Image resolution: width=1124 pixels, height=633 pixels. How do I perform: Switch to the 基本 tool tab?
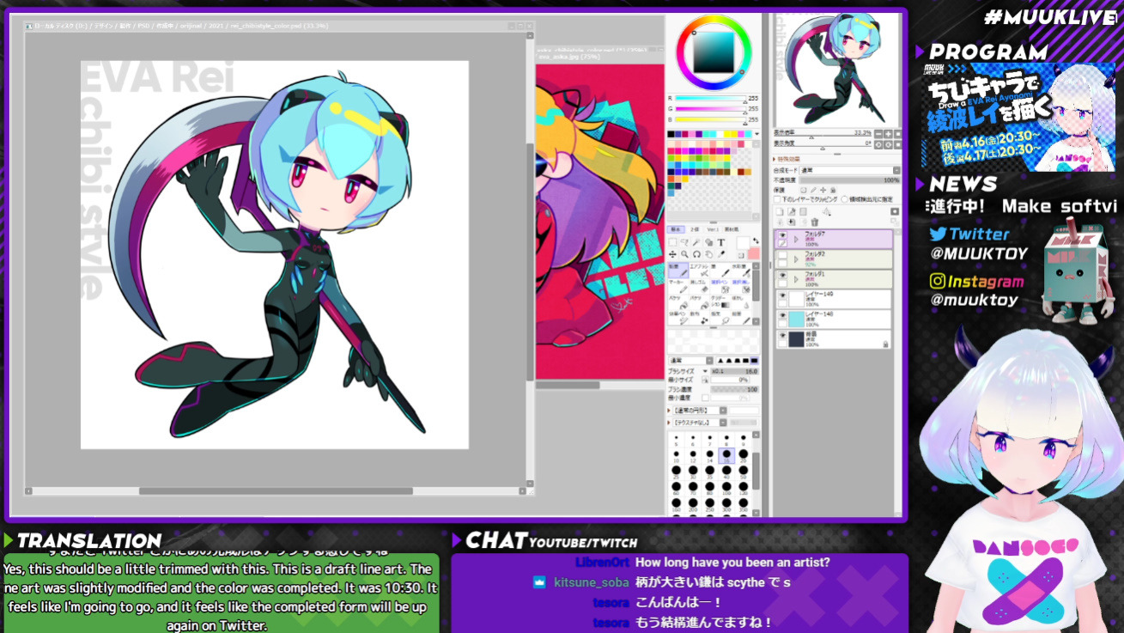[676, 229]
